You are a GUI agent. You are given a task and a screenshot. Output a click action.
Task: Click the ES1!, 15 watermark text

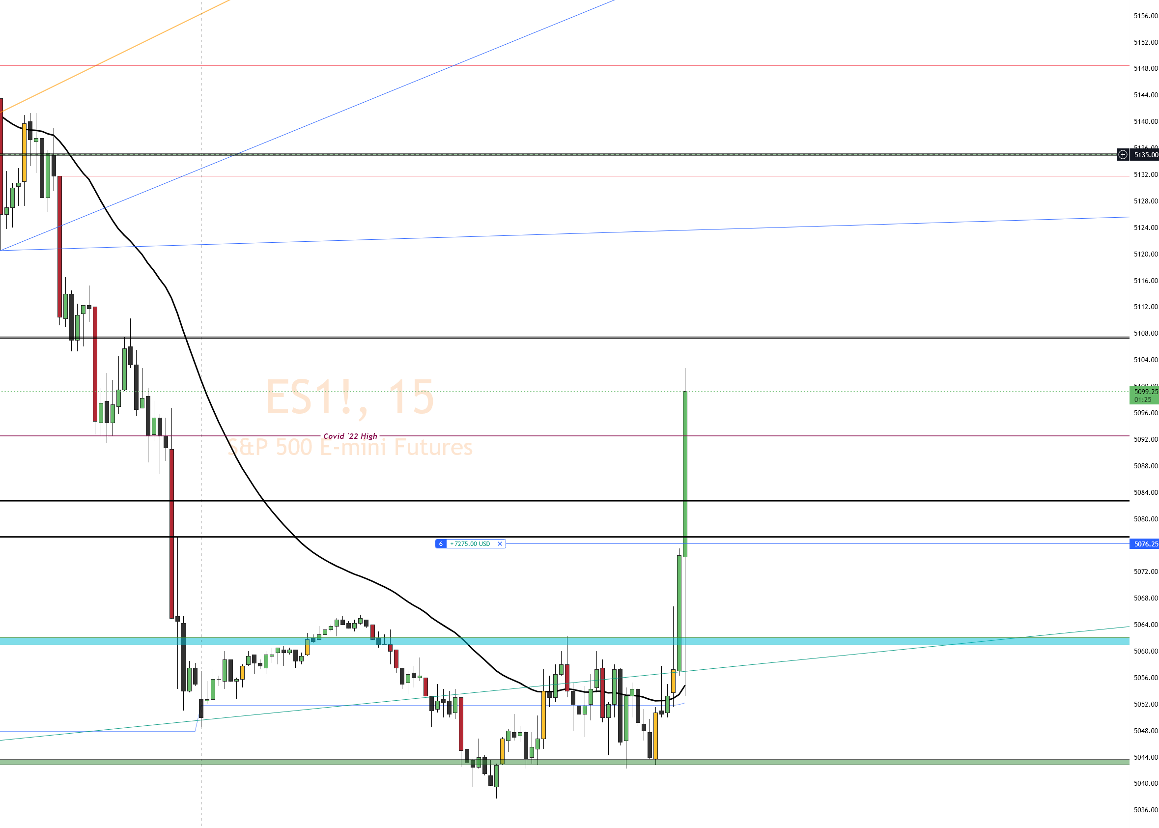click(x=350, y=397)
